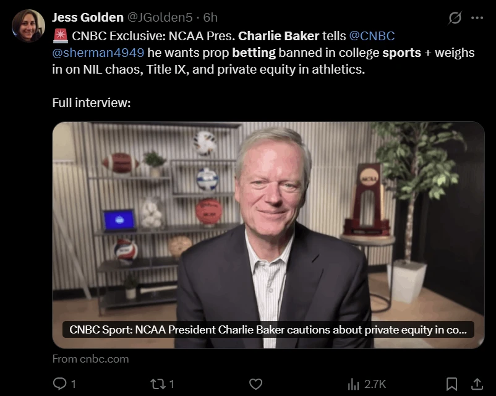This screenshot has height=396, width=496.
Task: Click the 'CNBC Sport: NCAA President' card headline
Action: tap(268, 330)
